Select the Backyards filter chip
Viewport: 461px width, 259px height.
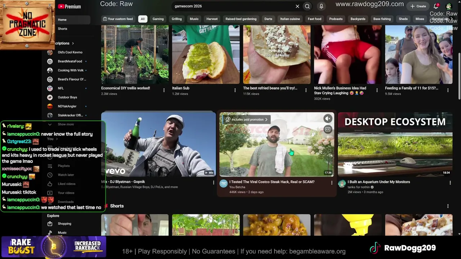click(x=358, y=19)
